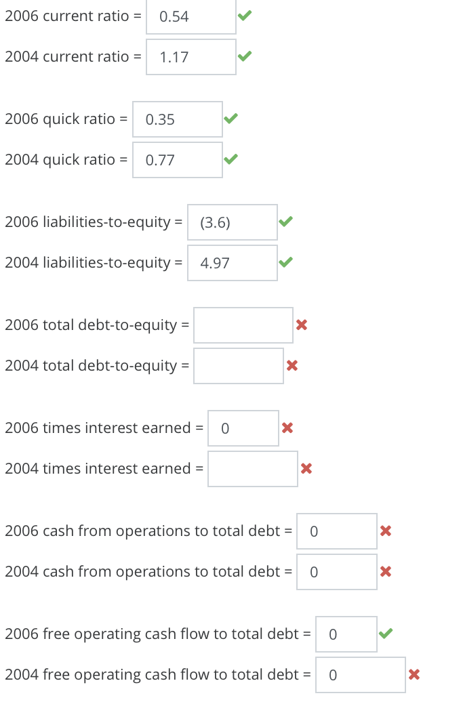This screenshot has width=461, height=702.
Task: Click the red X beside 2004 free operating cash flow
Action: 414,674
